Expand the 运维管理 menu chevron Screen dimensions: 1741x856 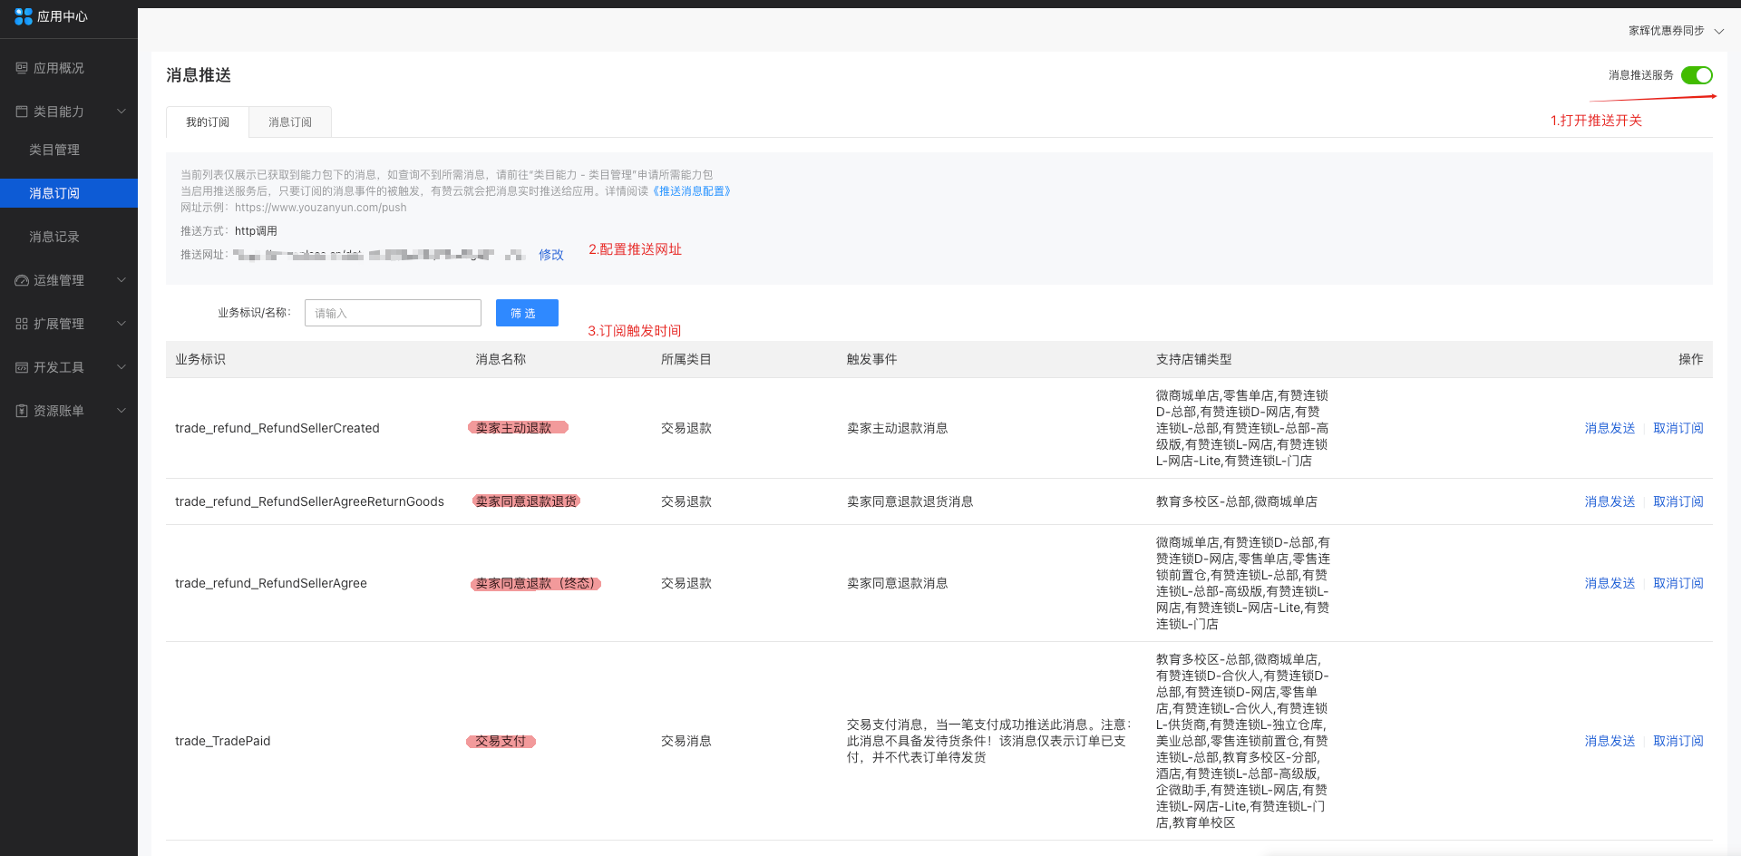coord(122,280)
